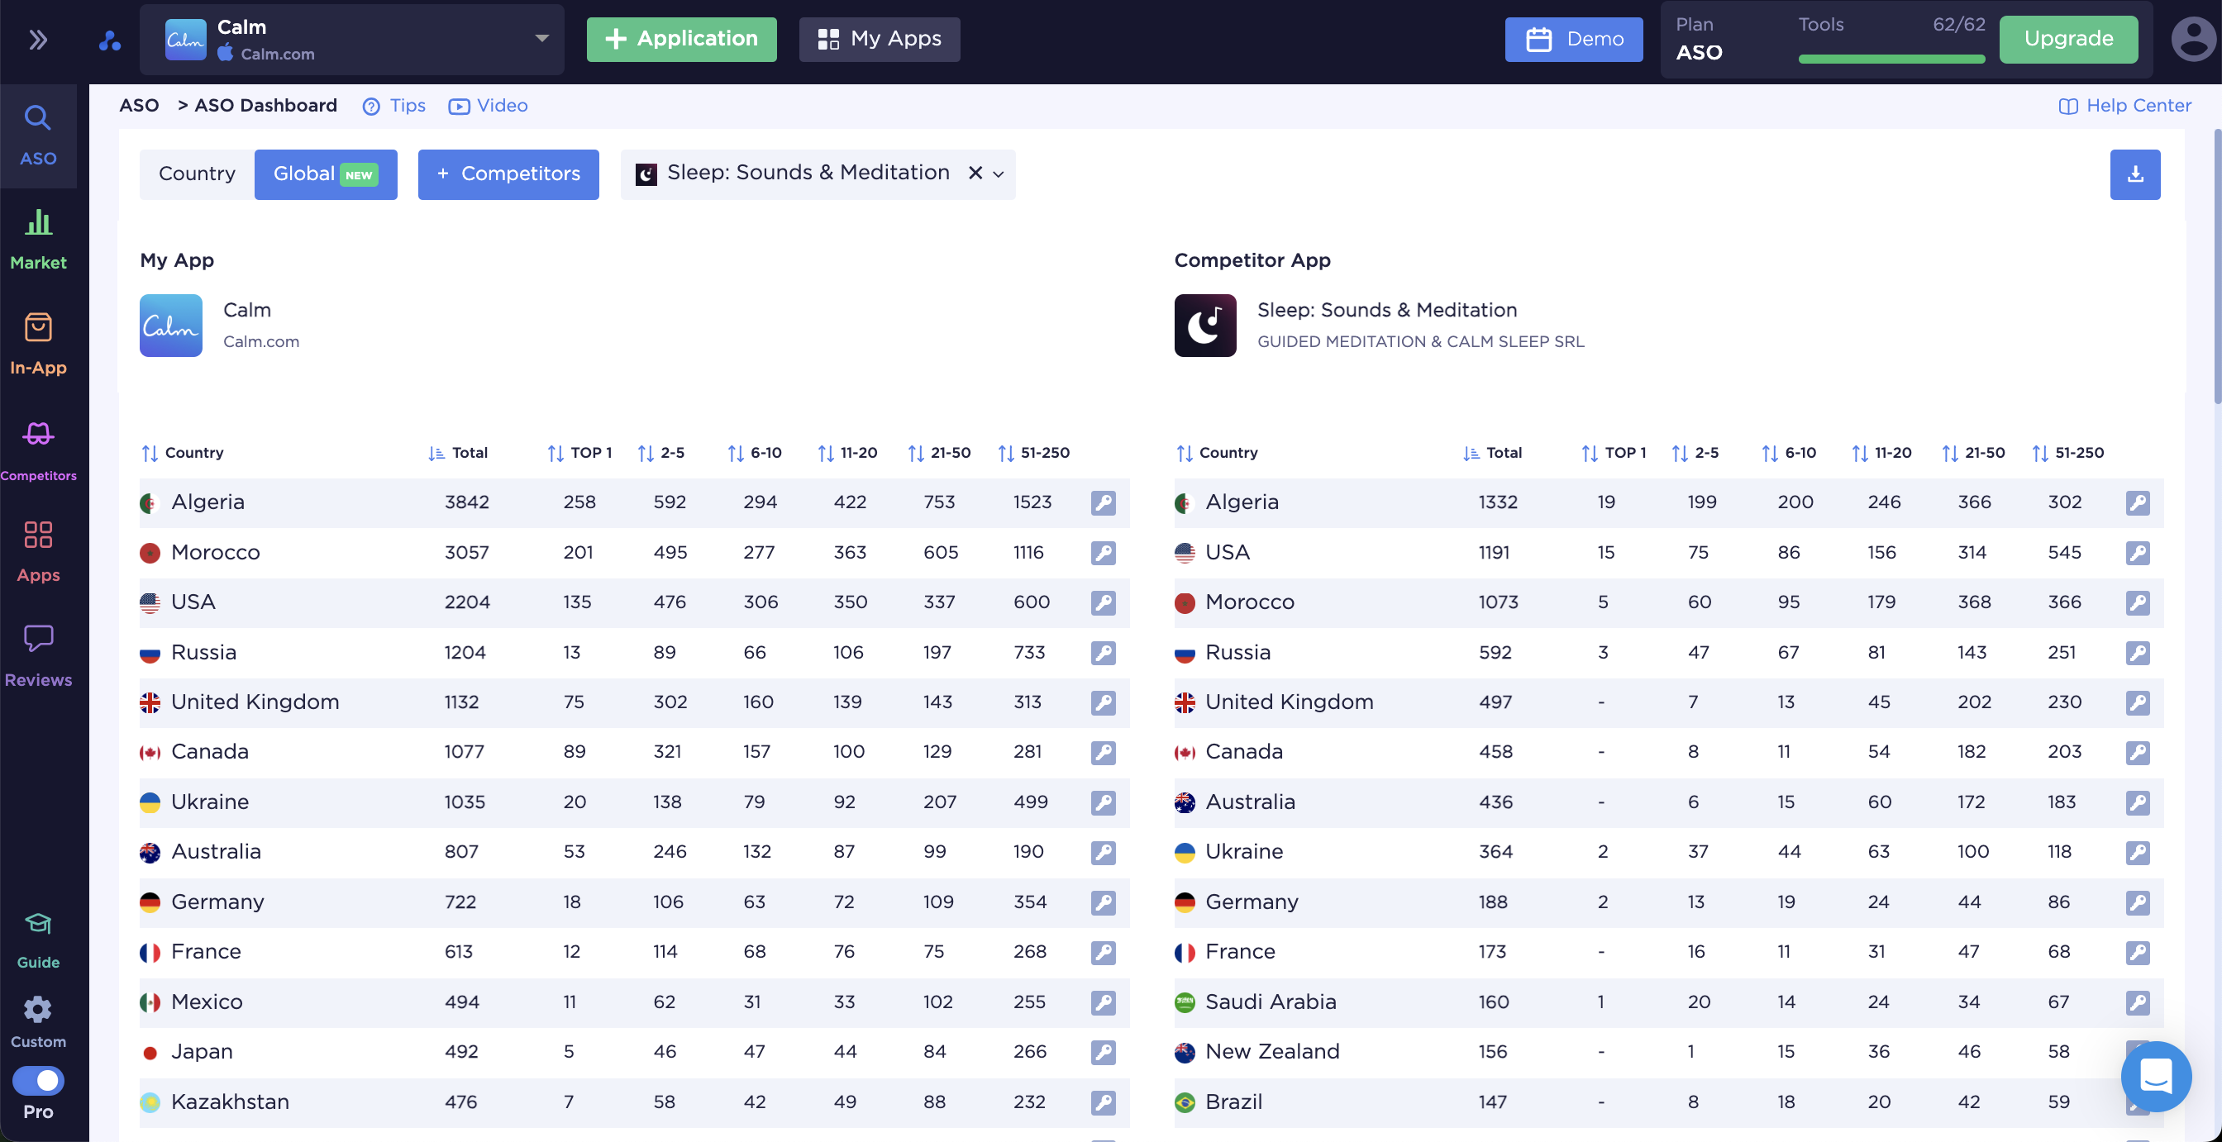Open keywords for Australia in Competitor App table

click(x=2138, y=803)
